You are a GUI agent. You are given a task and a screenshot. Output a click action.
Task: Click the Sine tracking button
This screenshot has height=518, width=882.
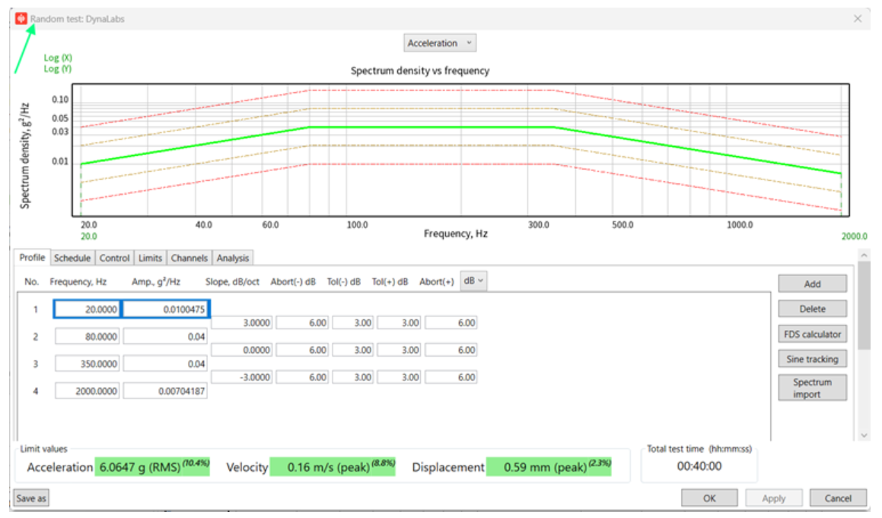click(x=812, y=359)
